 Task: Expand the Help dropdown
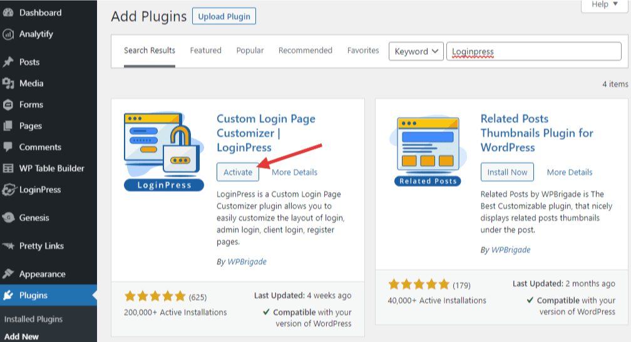(605, 5)
